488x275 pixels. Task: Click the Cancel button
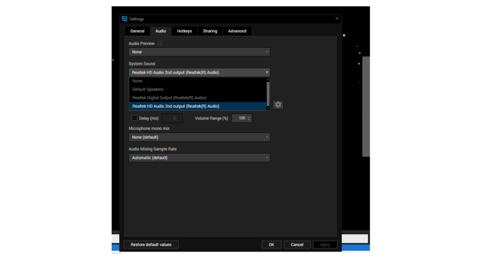pyautogui.click(x=297, y=244)
